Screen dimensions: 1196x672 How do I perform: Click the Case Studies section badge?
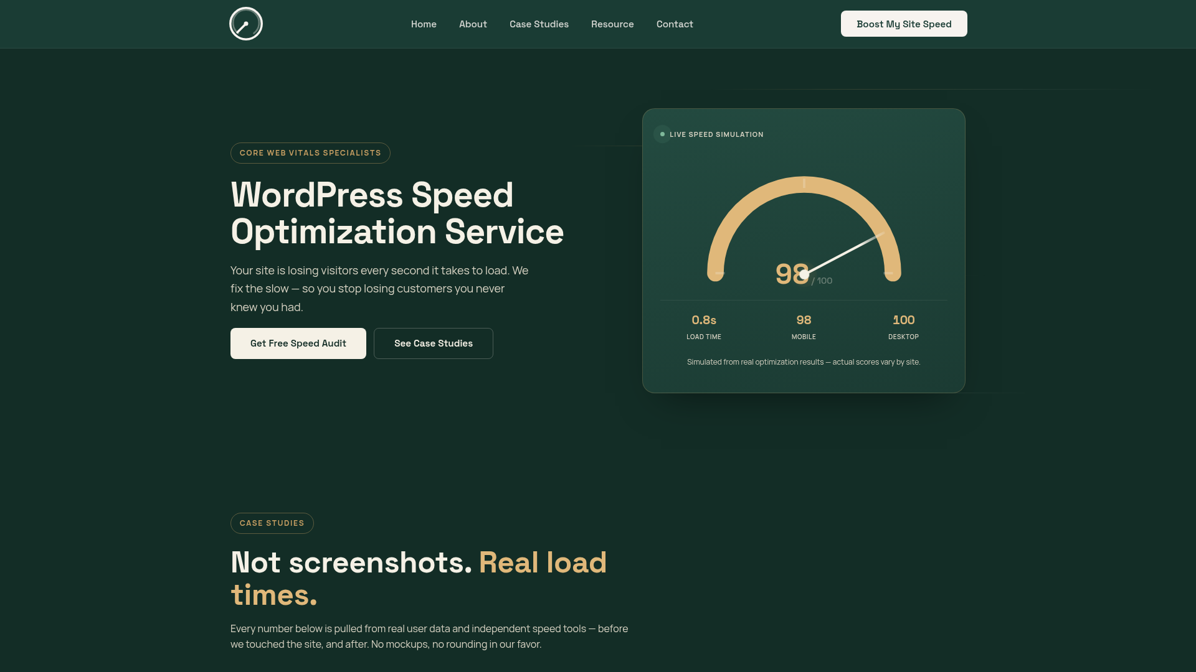(272, 523)
